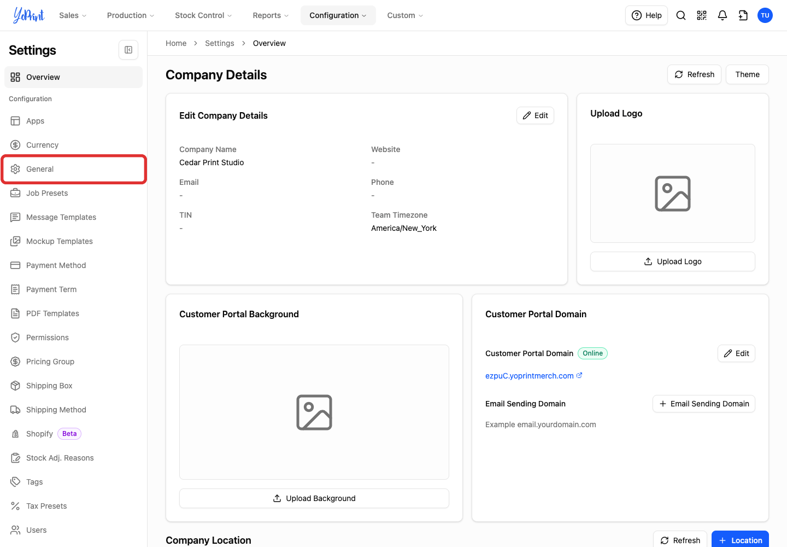This screenshot has width=787, height=547.
Task: Open the QR code scanner icon
Action: pos(702,15)
